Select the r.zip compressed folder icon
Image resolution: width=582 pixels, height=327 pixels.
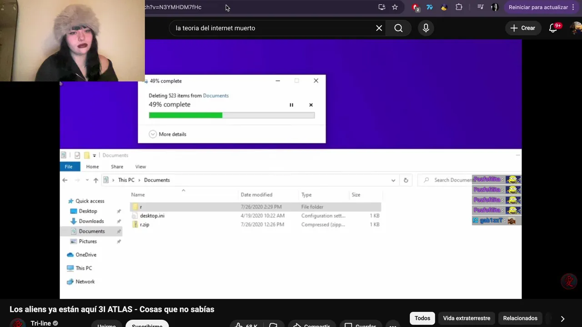click(135, 224)
